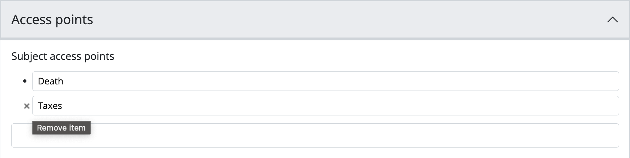Click the Remove item tooltip
The width and height of the screenshot is (630, 158).
point(61,128)
